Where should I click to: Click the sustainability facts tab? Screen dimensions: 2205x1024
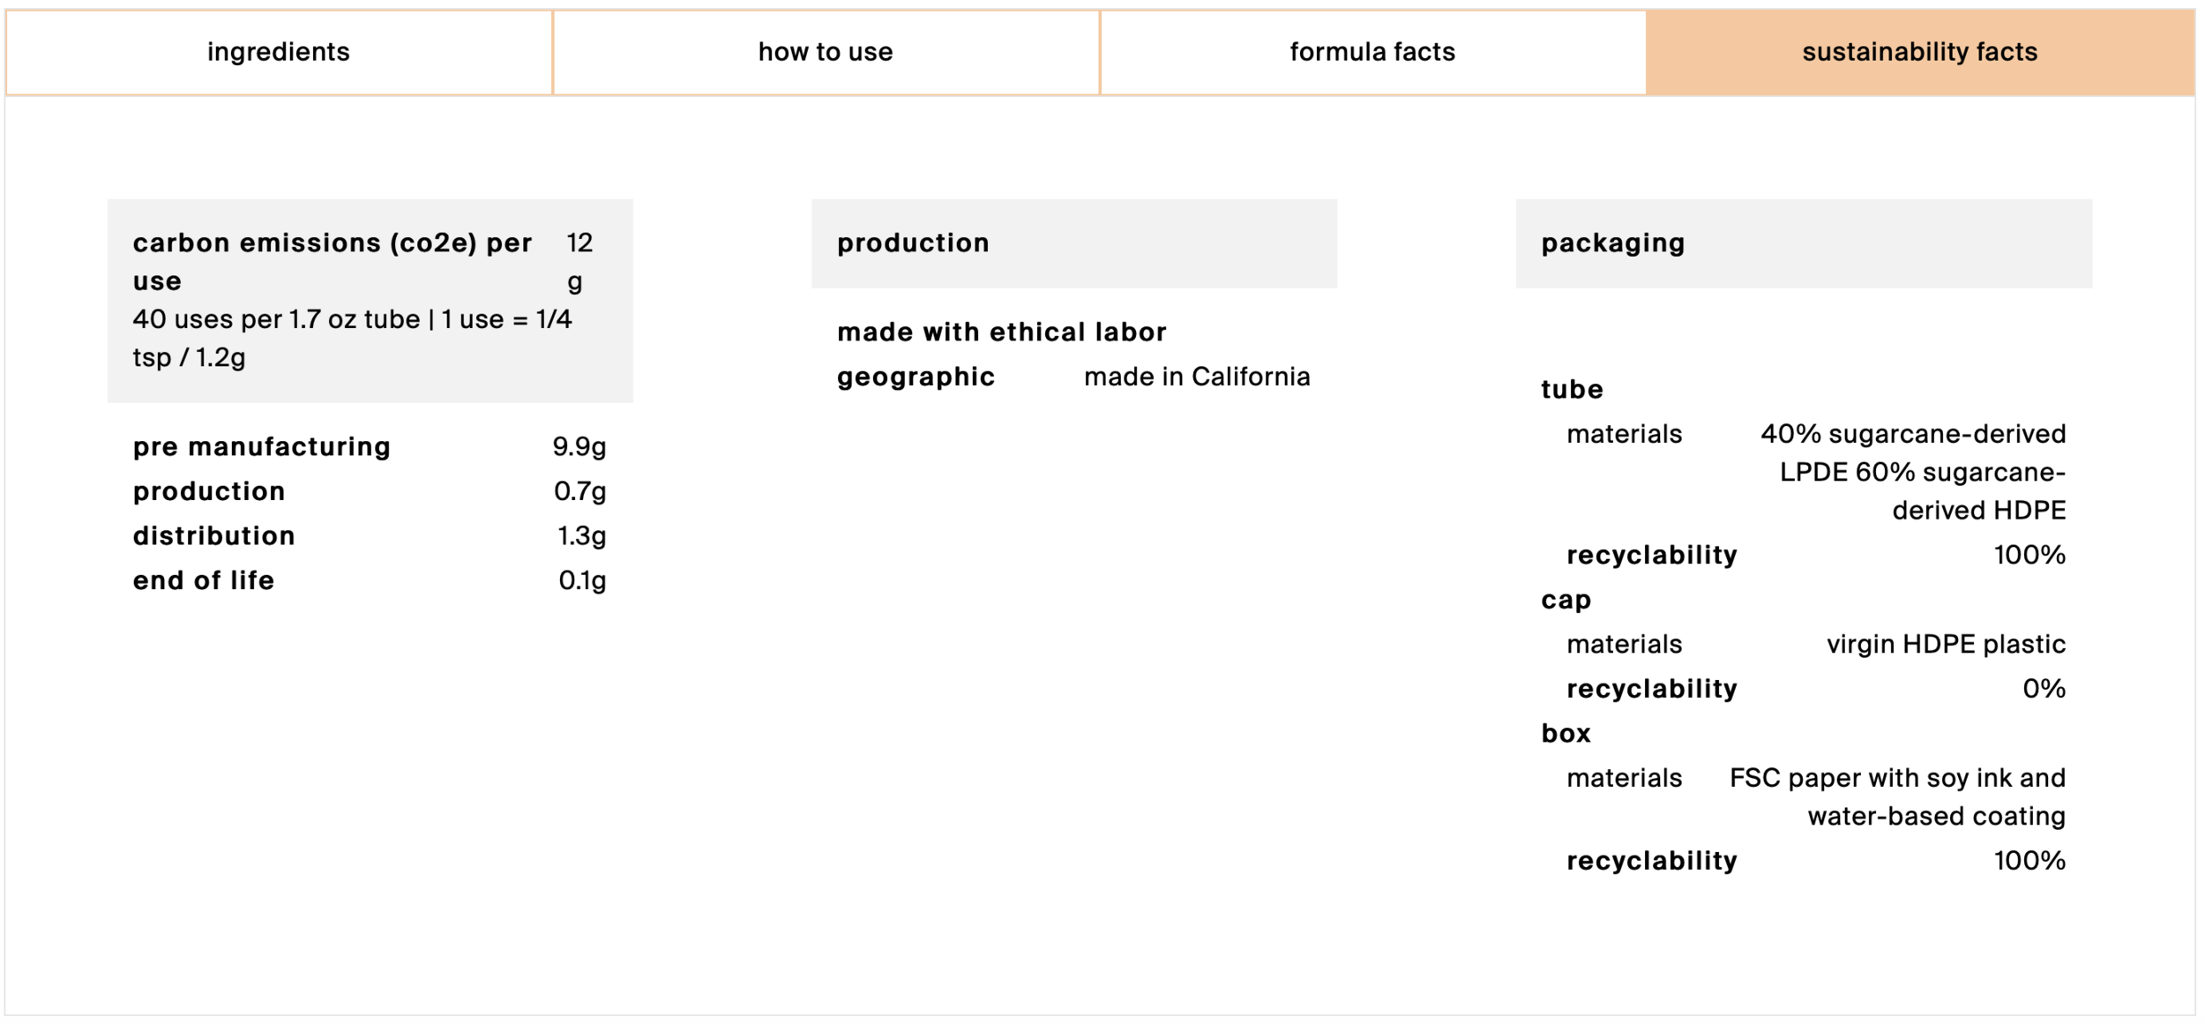[x=1919, y=52]
